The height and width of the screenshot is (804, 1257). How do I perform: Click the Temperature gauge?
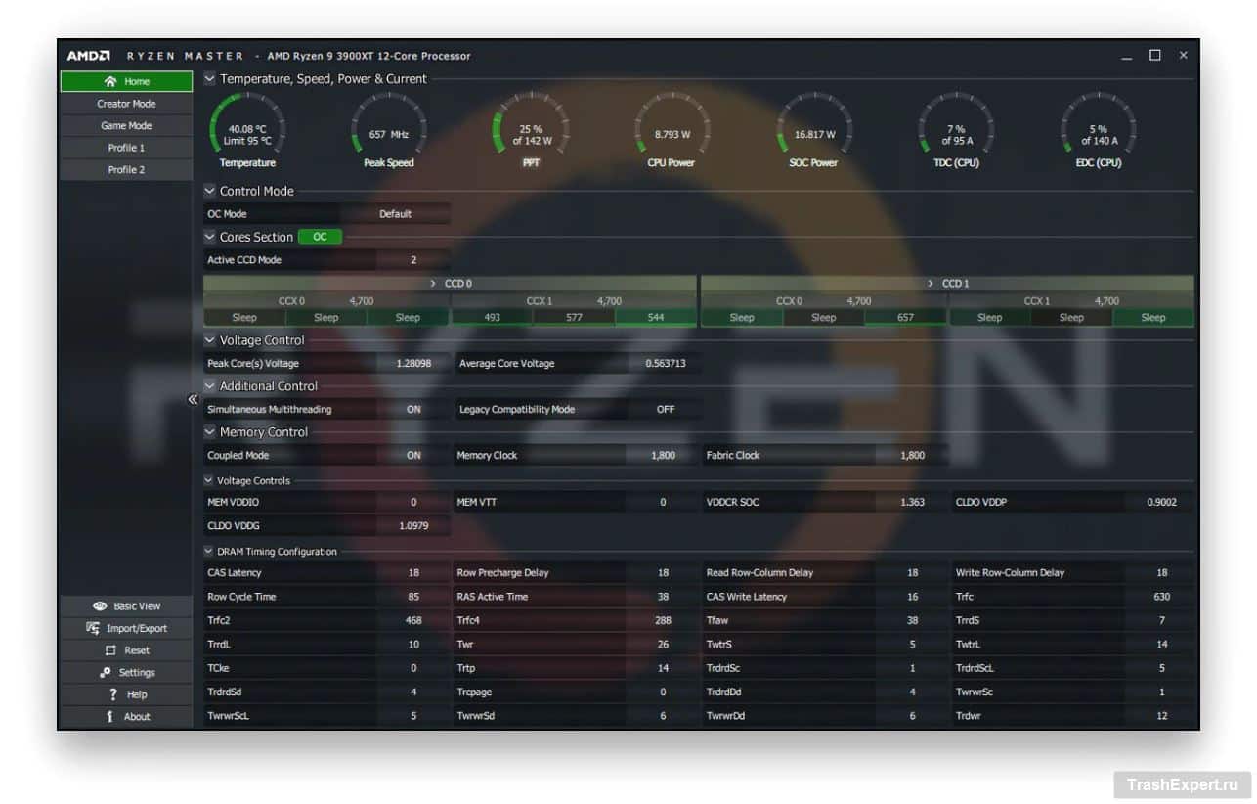247,132
